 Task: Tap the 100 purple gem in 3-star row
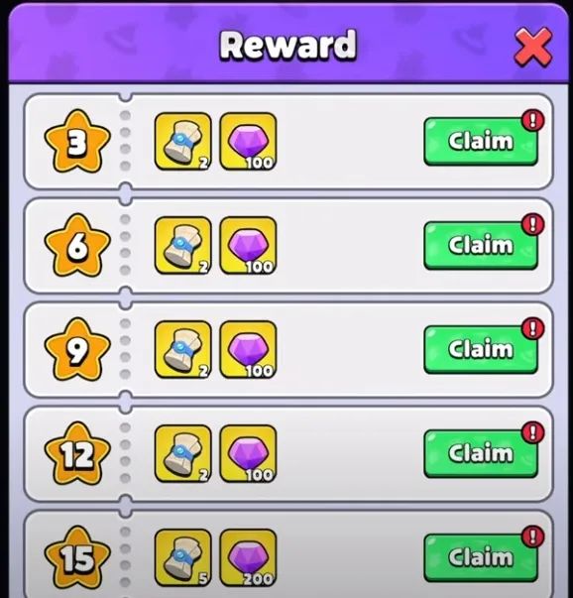point(248,142)
